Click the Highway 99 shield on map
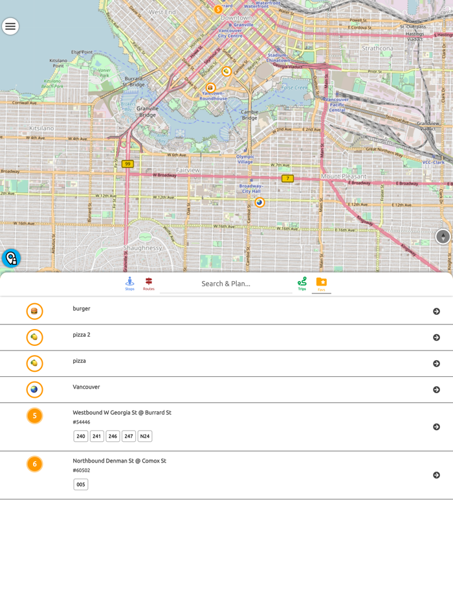The image size is (453, 605). pos(127,164)
